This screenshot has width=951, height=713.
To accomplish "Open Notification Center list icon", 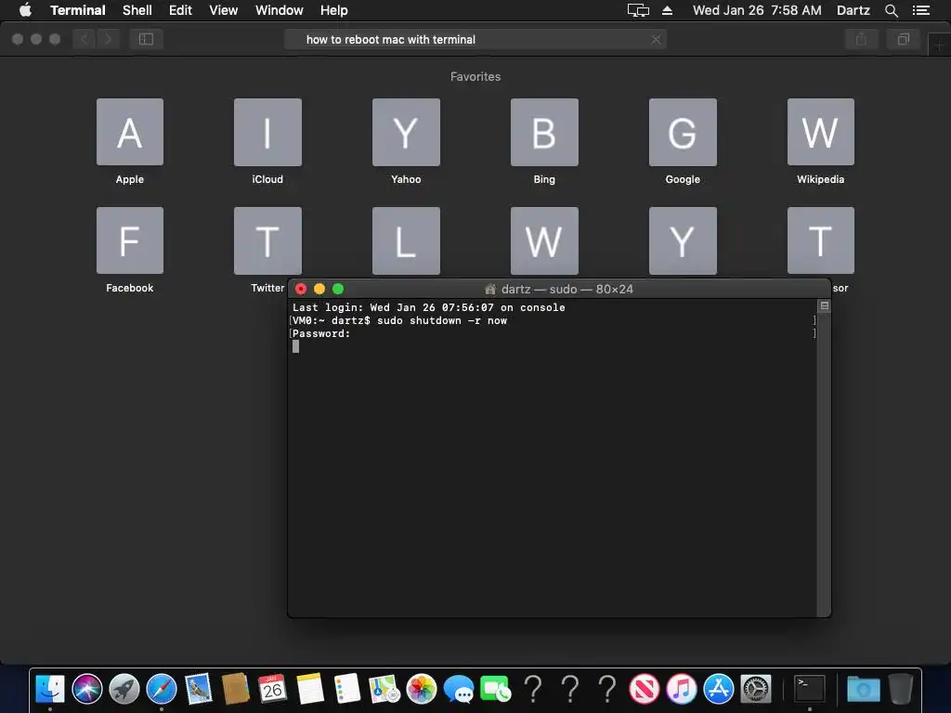I will (x=920, y=10).
